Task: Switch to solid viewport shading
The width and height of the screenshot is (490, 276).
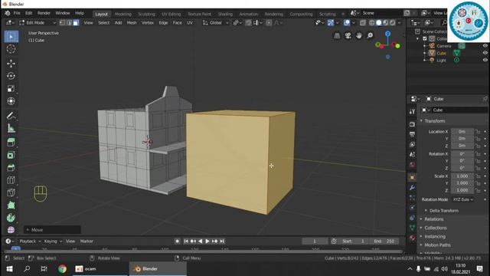Action: pyautogui.click(x=379, y=22)
